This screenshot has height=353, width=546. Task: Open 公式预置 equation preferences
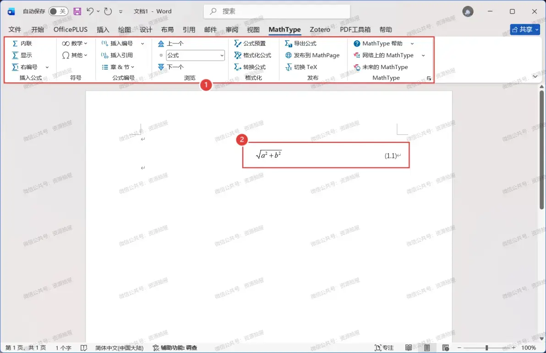250,43
